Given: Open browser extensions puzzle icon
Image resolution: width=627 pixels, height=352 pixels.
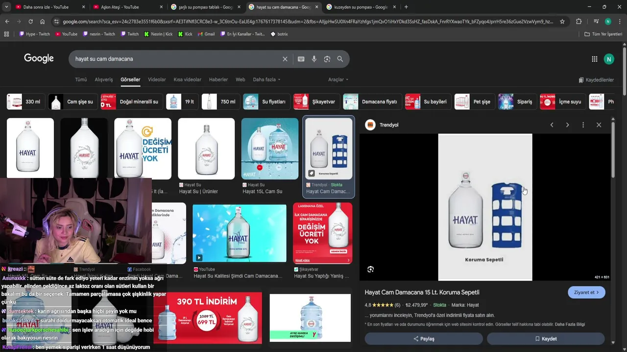Looking at the screenshot, I should pos(579,22).
